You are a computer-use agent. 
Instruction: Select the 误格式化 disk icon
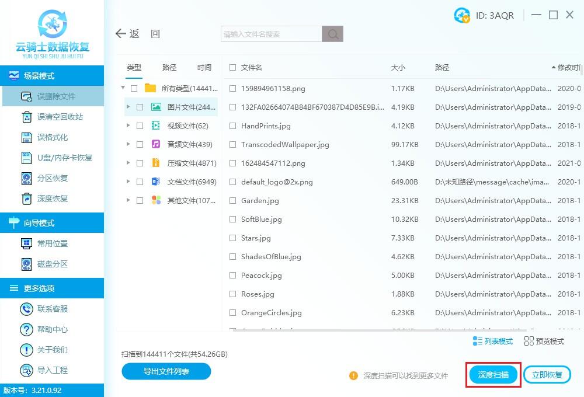pyautogui.click(x=26, y=137)
